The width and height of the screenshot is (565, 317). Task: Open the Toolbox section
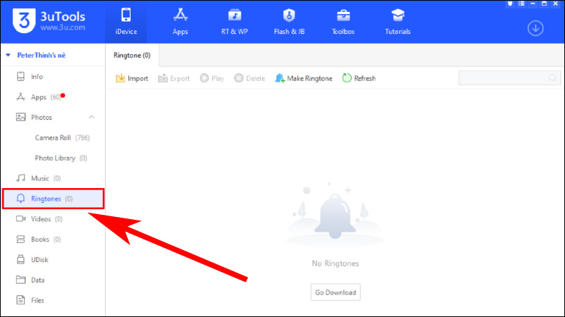[x=343, y=22]
